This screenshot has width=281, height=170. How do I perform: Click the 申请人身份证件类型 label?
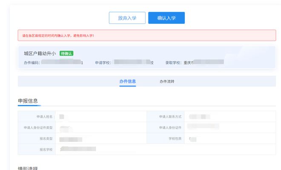(x=38, y=128)
